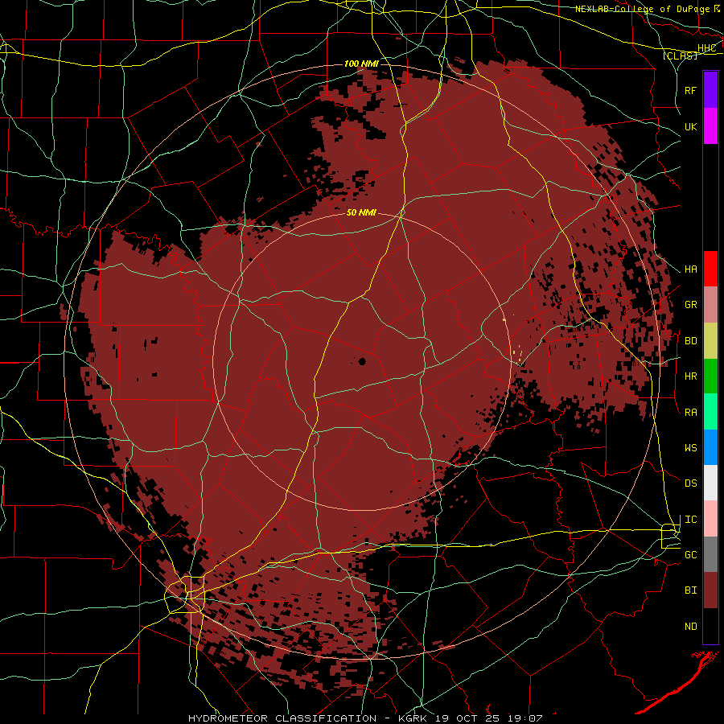The width and height of the screenshot is (724, 724).
Task: Click the 'RA' legend label
Action: [x=691, y=413]
